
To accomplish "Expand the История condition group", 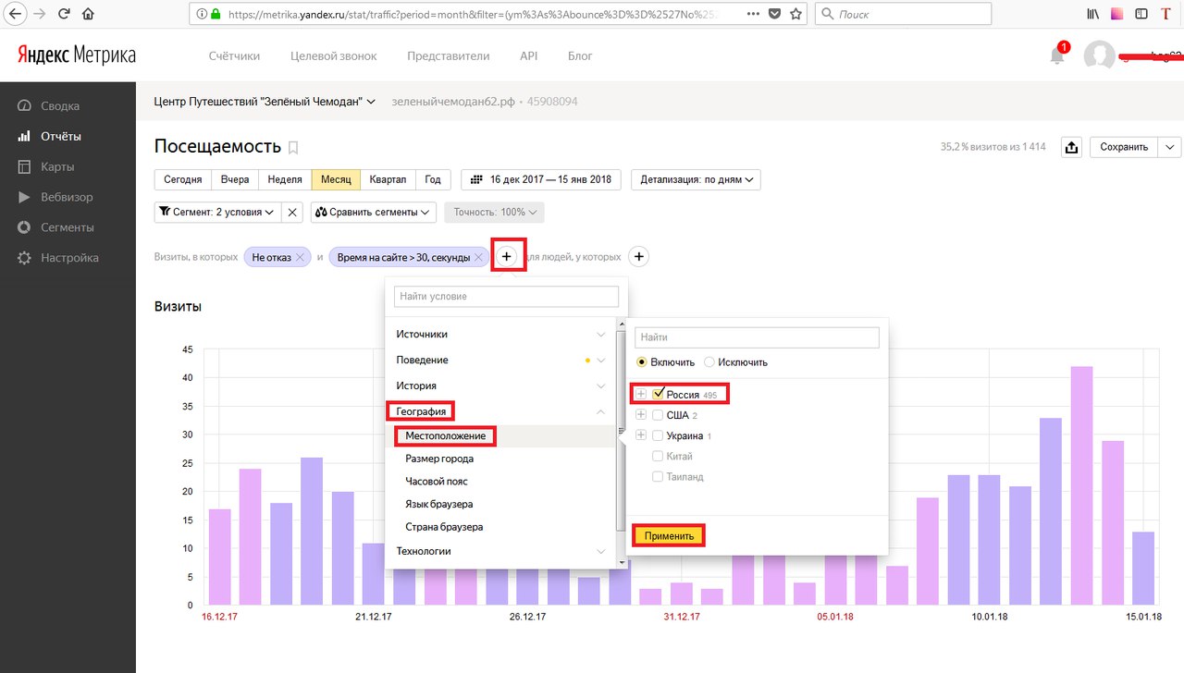I will click(x=500, y=385).
